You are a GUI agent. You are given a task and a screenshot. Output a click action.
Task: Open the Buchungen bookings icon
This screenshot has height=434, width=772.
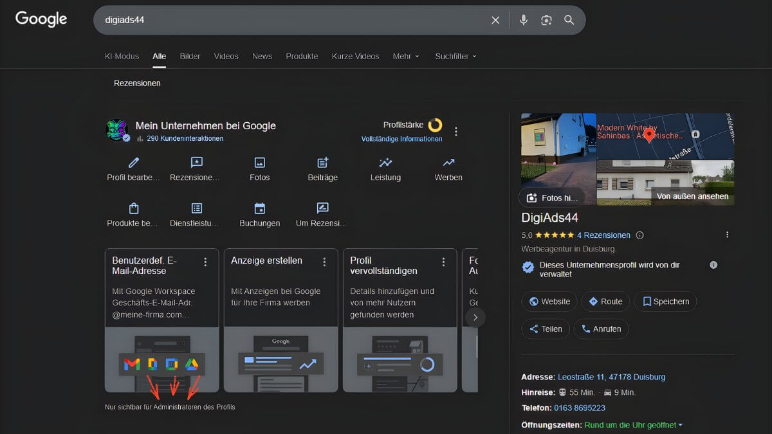(259, 208)
